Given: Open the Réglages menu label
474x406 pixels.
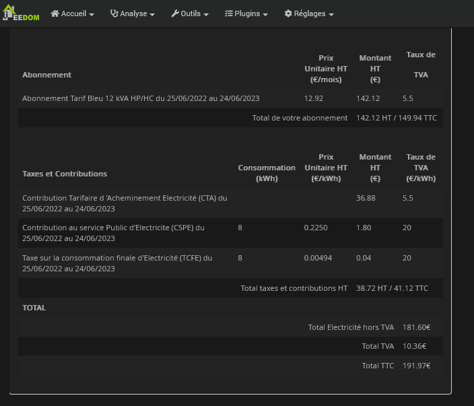Looking at the screenshot, I should pyautogui.click(x=310, y=13).
